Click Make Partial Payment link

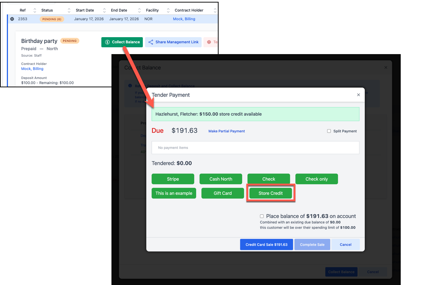(227, 131)
